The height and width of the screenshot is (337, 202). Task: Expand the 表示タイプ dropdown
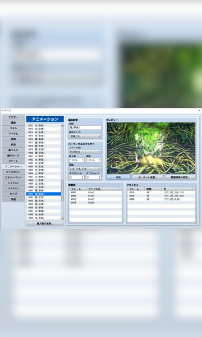[x=85, y=136]
